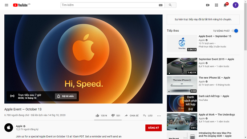The width and height of the screenshot is (247, 139).
Task: Open the notifications bell
Action: pyautogui.click(x=225, y=5)
